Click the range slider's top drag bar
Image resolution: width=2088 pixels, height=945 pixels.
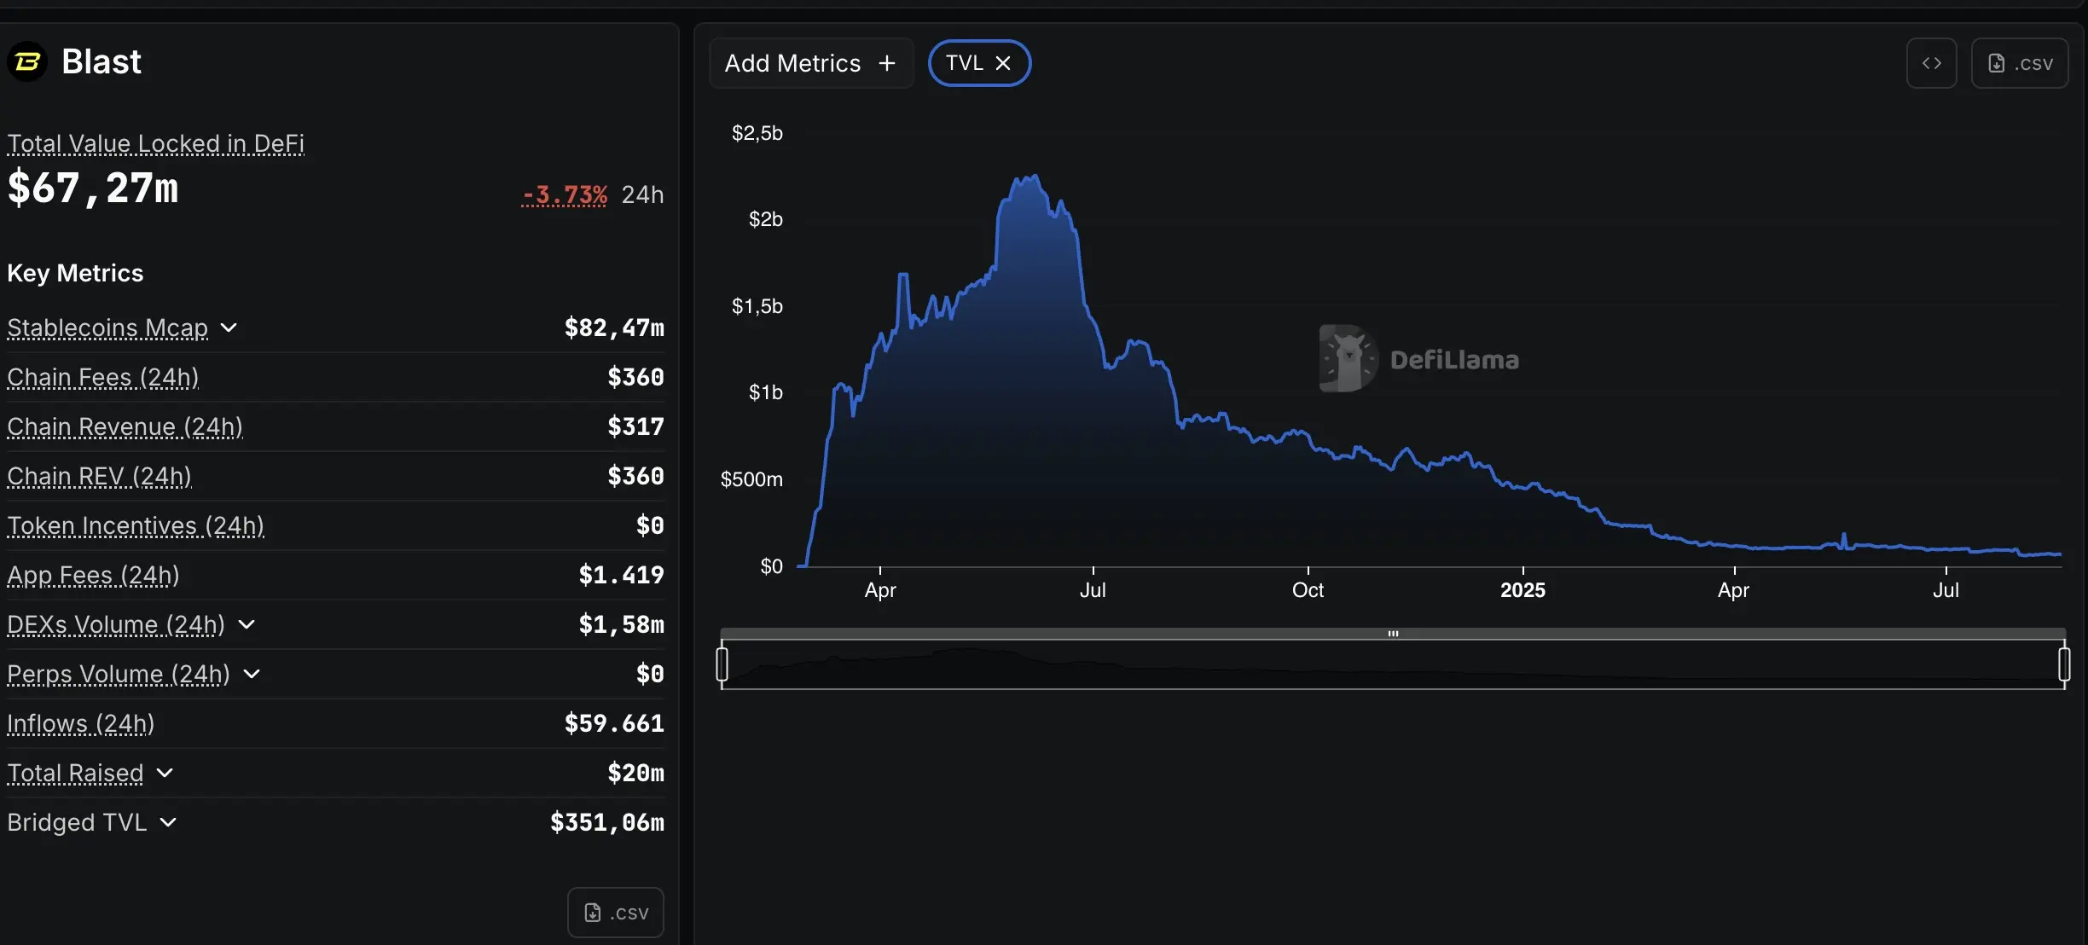(x=1393, y=634)
